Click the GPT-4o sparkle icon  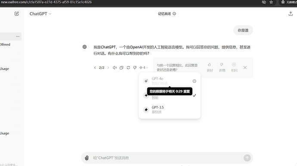click(146, 81)
